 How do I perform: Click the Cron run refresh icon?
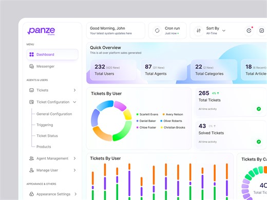tap(157, 31)
